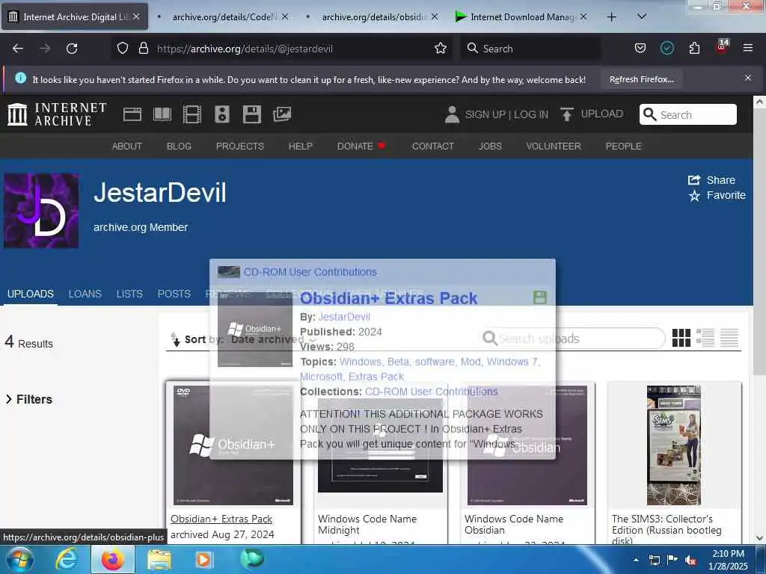Select the UPLOADS tab

coord(30,294)
